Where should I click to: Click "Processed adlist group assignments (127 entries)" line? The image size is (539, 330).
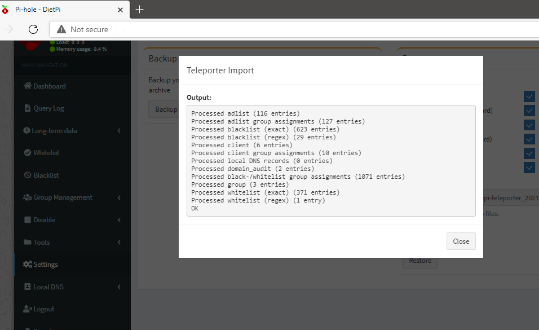(x=278, y=121)
